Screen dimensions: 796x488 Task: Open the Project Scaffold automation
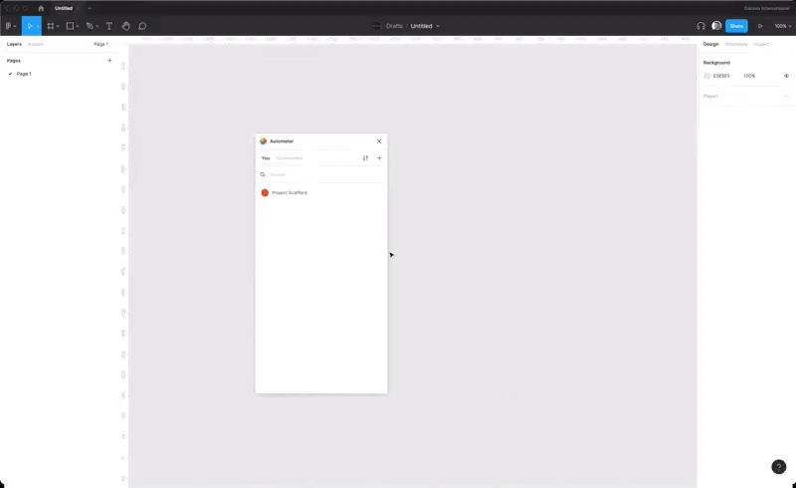point(320,192)
